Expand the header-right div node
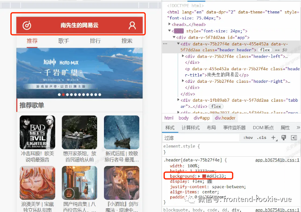 pos(183,81)
